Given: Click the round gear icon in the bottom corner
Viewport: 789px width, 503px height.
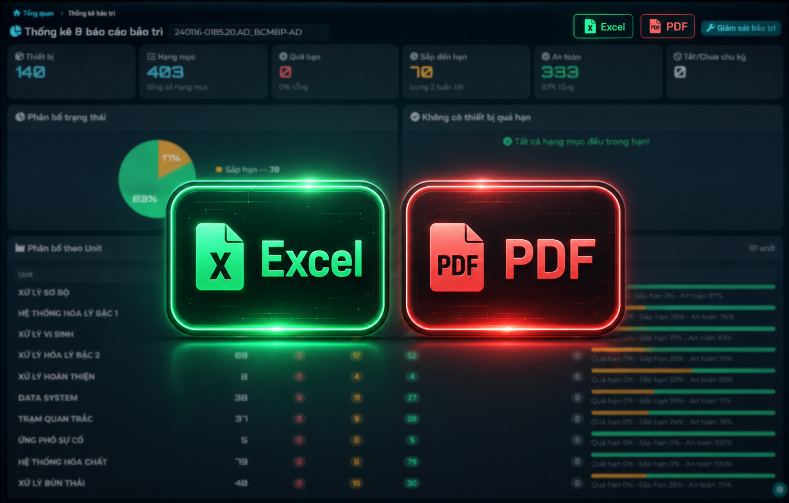Looking at the screenshot, I should click(780, 489).
